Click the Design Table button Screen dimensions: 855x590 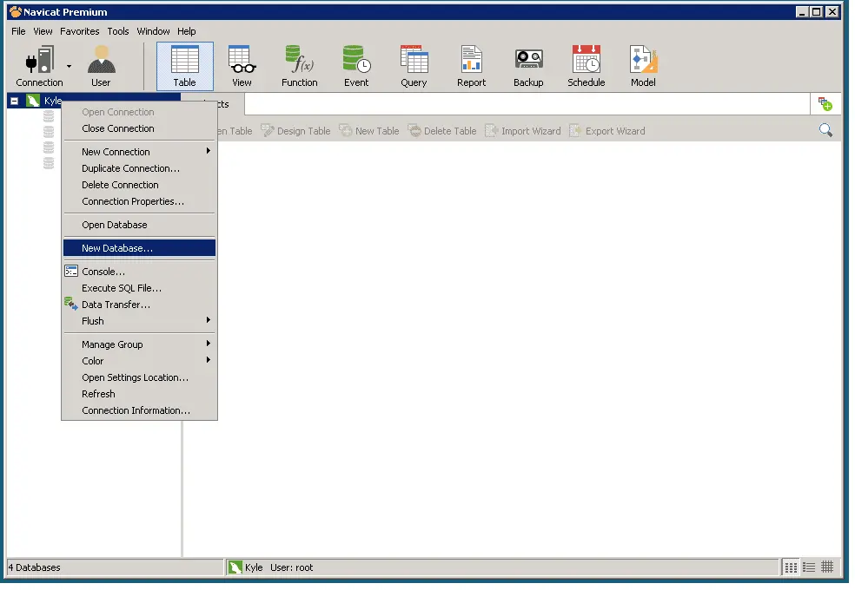[x=295, y=131]
